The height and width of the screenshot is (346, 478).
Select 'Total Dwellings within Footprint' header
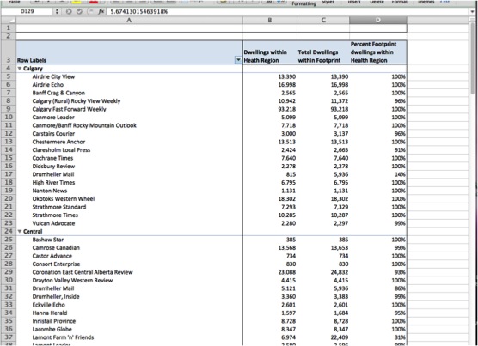click(x=323, y=52)
